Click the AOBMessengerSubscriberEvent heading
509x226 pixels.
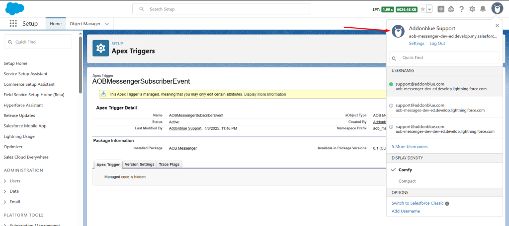(x=141, y=81)
